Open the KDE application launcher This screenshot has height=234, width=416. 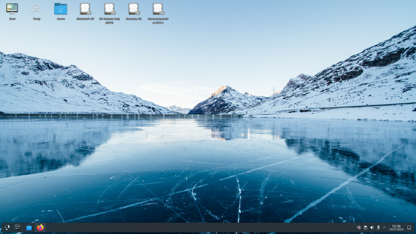[x=7, y=227]
